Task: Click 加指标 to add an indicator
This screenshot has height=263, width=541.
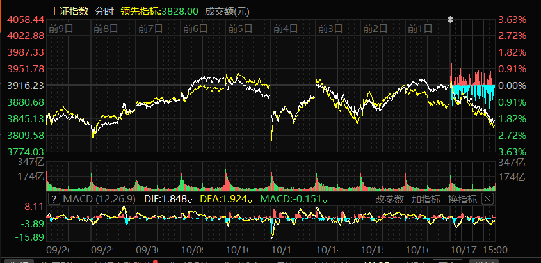Action: pyautogui.click(x=426, y=199)
